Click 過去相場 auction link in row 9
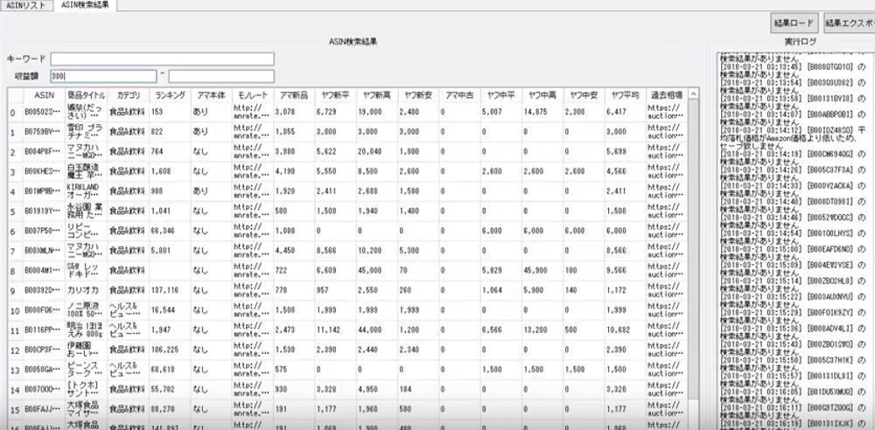Screen dimensions: 875x430 click(x=668, y=290)
